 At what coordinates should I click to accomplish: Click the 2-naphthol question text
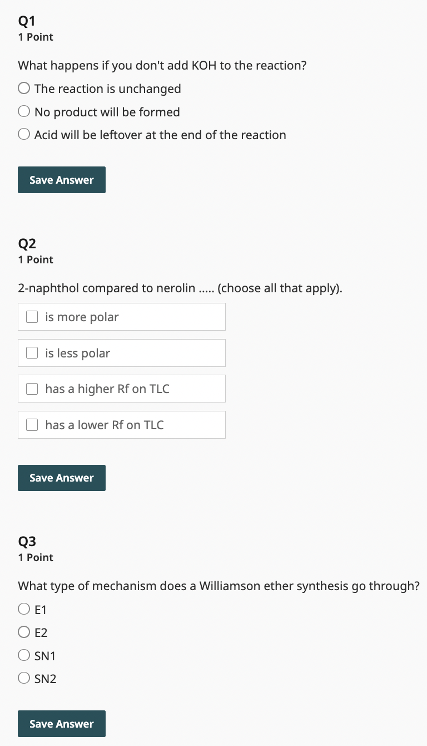[x=180, y=288]
